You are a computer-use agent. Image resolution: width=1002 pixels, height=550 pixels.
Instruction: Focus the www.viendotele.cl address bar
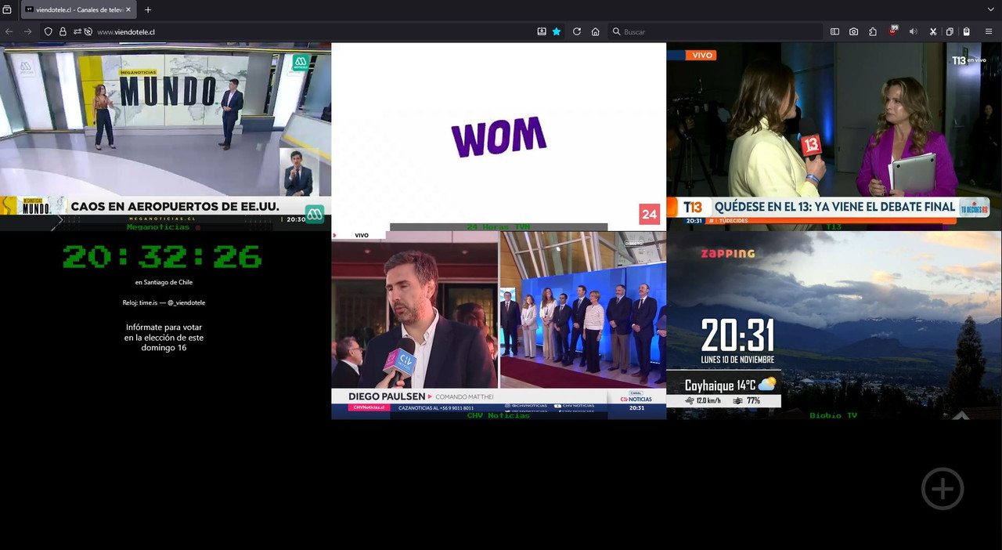pos(313,31)
